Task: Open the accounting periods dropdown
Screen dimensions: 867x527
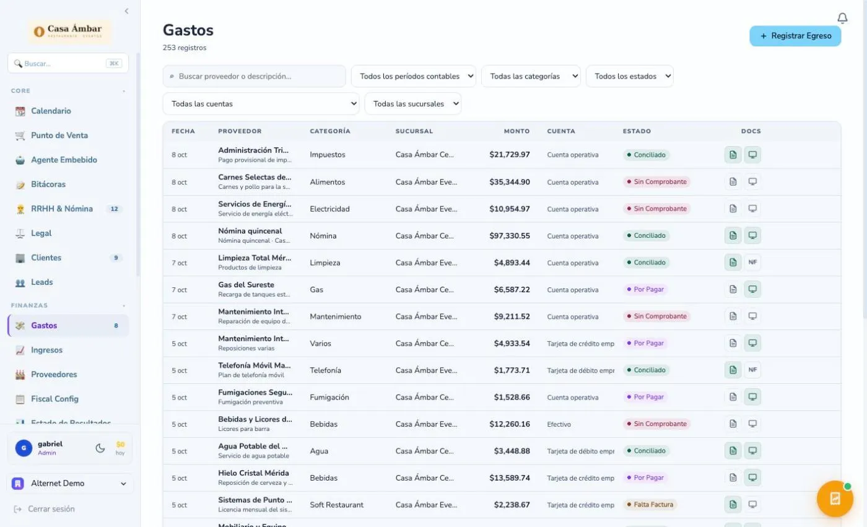Action: 414,76
